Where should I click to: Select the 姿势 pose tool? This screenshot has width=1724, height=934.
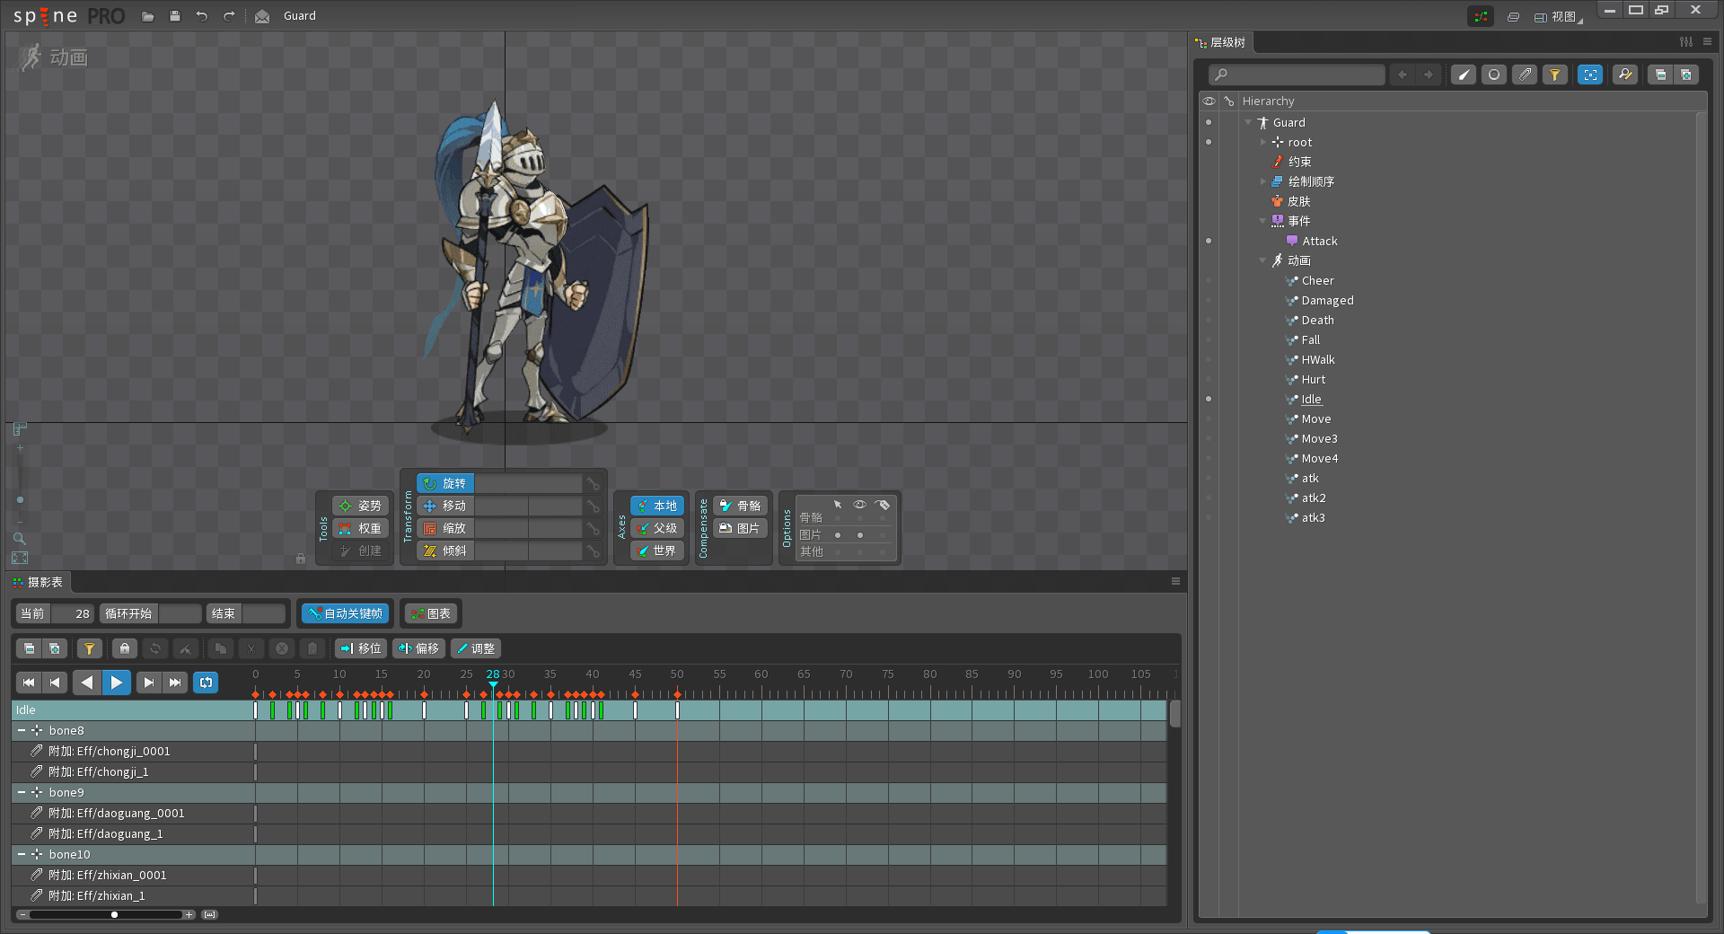pos(360,507)
